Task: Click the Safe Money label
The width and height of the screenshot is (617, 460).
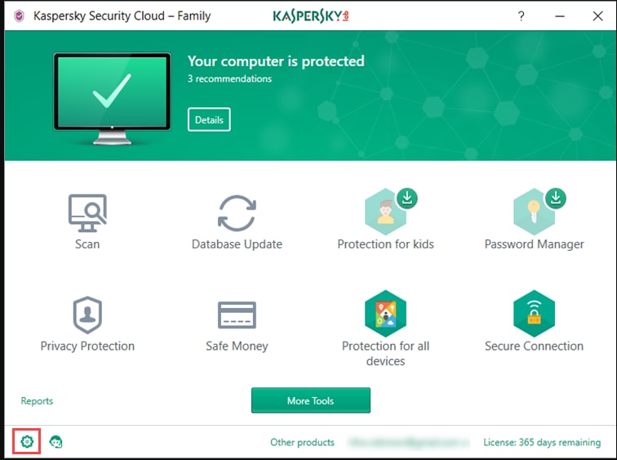Action: 237,346
